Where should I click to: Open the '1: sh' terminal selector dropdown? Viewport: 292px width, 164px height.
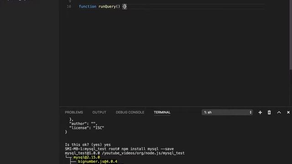[x=227, y=113]
